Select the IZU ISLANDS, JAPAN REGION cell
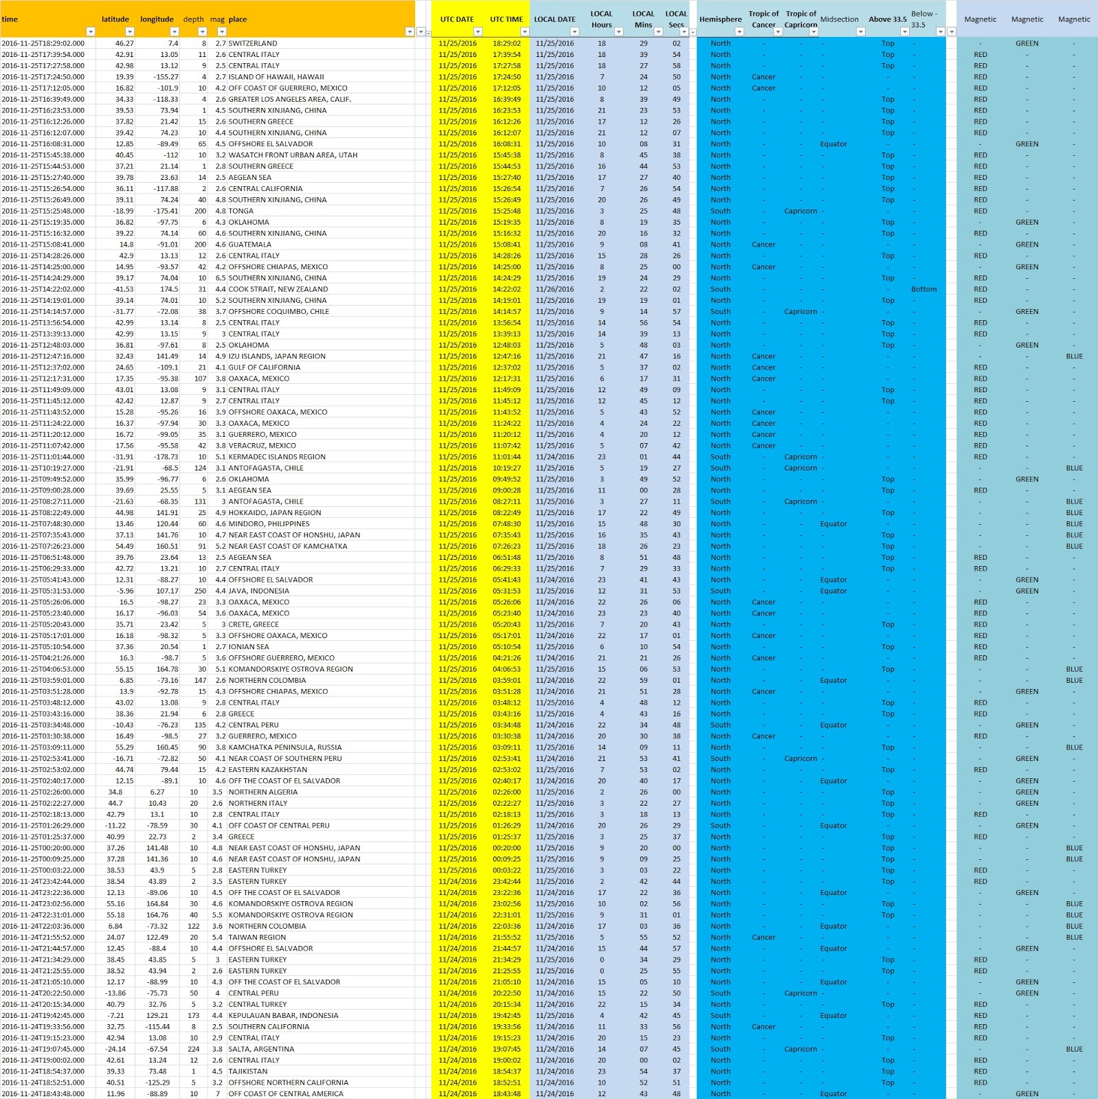Image resolution: width=1098 pixels, height=1099 pixels. pyautogui.click(x=320, y=356)
